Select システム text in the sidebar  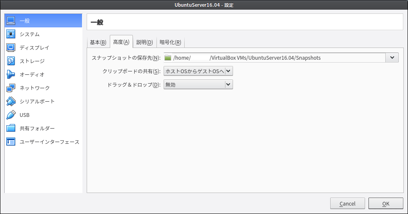tap(30, 34)
